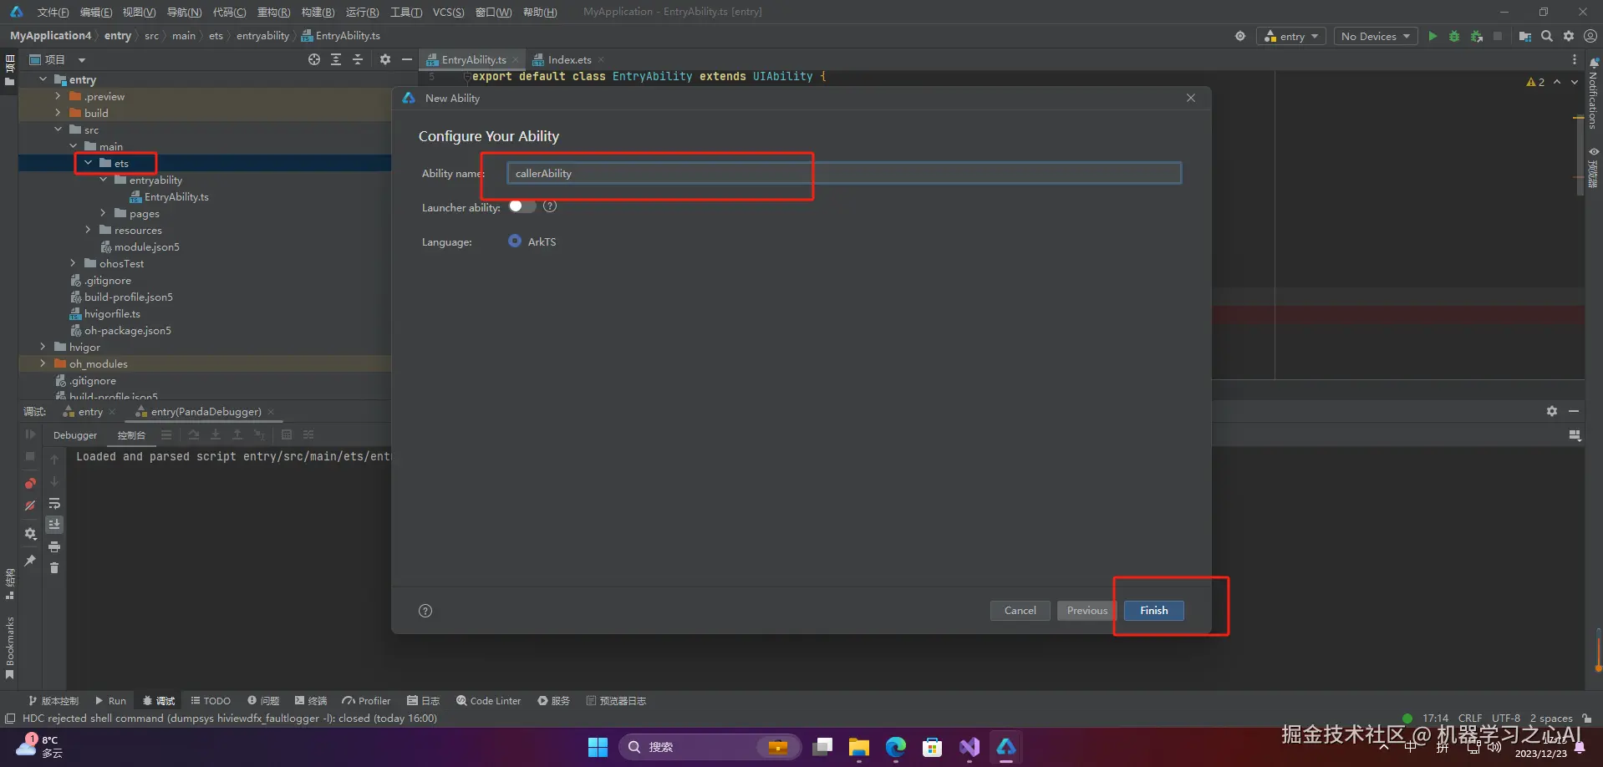Open Microsoft Edge from taskbar
Image resolution: width=1603 pixels, height=767 pixels.
(x=896, y=747)
